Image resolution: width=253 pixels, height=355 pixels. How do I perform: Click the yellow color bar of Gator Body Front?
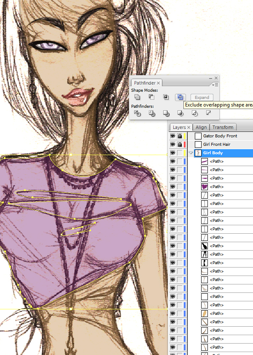(185, 136)
